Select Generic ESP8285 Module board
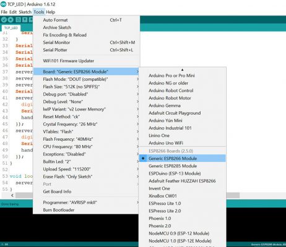Image resolution: width=286 pixels, height=247 pixels. [x=183, y=166]
